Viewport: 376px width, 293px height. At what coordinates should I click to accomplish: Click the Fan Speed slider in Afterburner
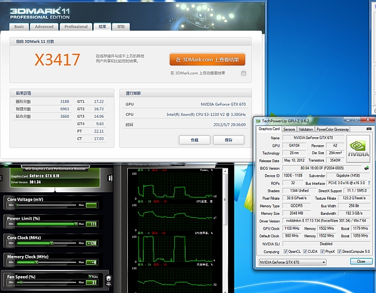[x=46, y=282]
